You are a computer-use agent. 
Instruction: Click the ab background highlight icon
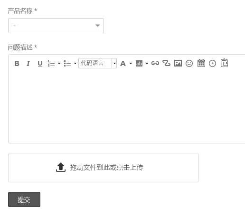[x=139, y=64]
